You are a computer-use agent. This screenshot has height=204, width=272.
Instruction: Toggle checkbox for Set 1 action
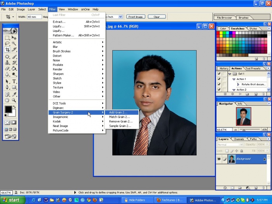(219, 73)
